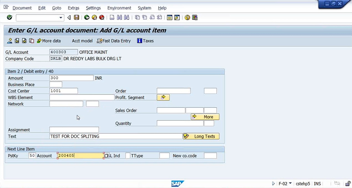Click the first Sales Order input field

click(171, 110)
